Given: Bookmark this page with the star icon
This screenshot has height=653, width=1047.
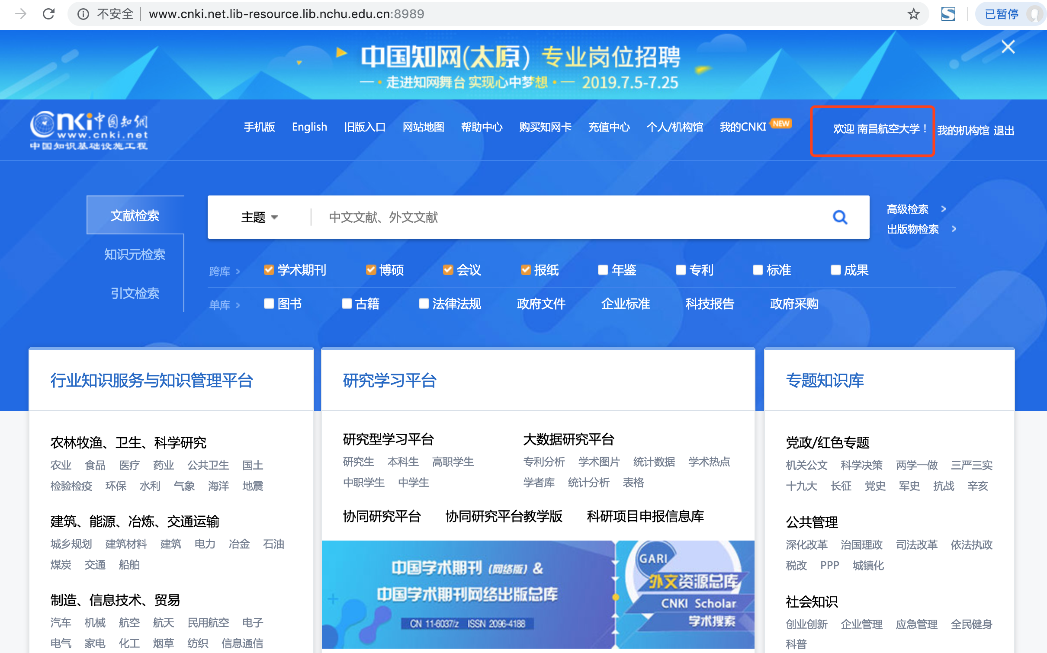Looking at the screenshot, I should click(913, 14).
